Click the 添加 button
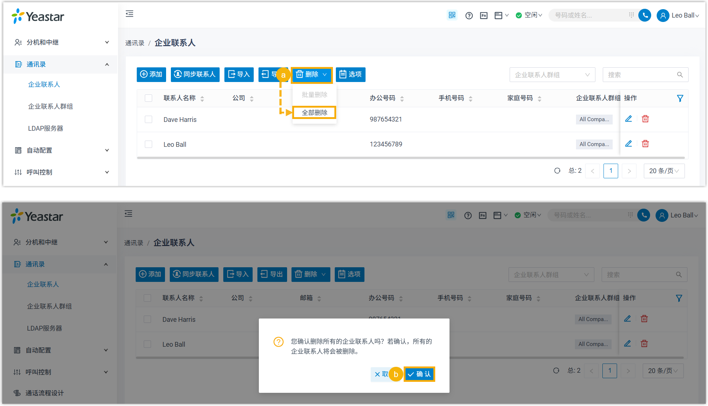 [x=151, y=74]
